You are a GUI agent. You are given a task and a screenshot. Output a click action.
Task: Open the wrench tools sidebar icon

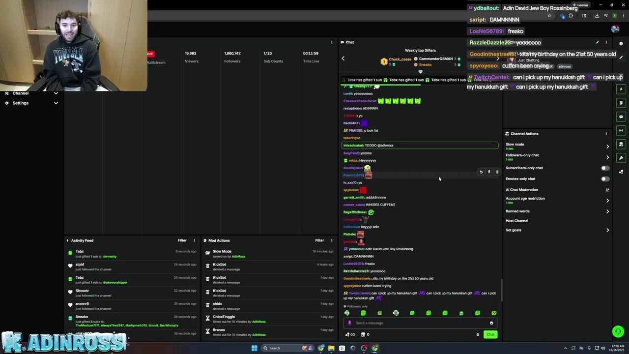tap(621, 158)
